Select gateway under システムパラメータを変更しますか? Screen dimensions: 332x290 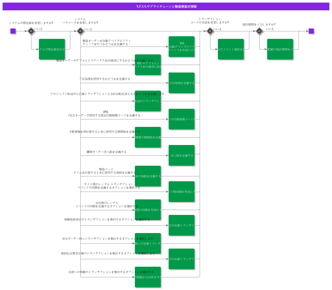click(80, 31)
